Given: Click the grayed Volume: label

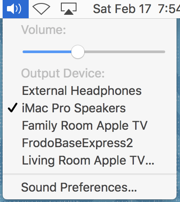Looking at the screenshot, I should pos(43,30).
